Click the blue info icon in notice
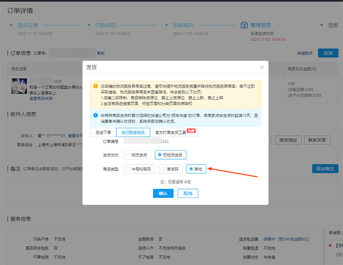Screen dimensions: 343x265 pyautogui.click(x=96, y=115)
